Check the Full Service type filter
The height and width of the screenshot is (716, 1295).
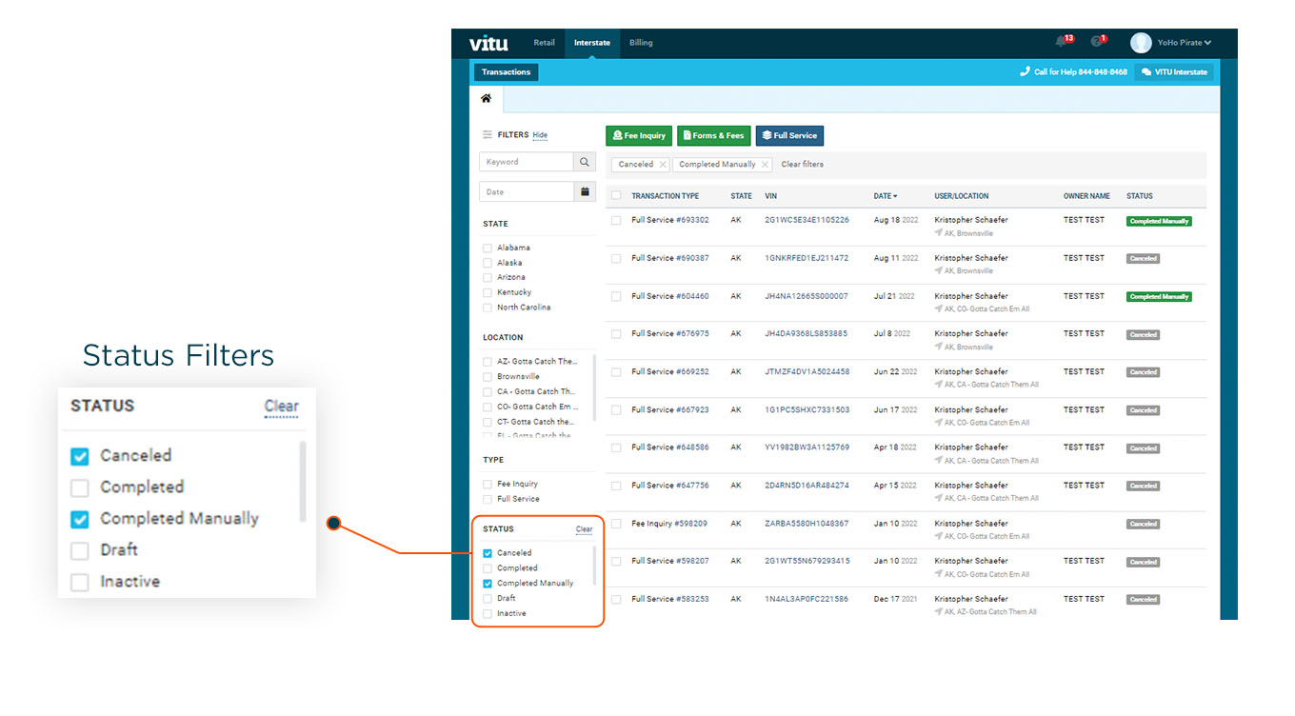[x=488, y=499]
